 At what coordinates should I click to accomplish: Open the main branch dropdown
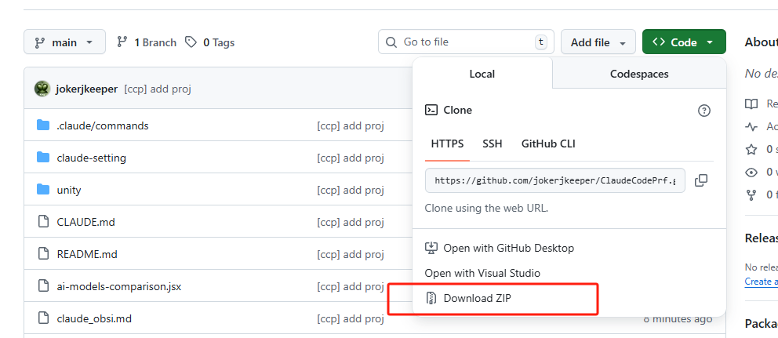tap(64, 42)
